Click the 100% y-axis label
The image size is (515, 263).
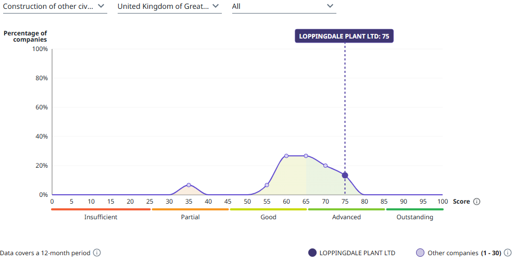click(40, 49)
